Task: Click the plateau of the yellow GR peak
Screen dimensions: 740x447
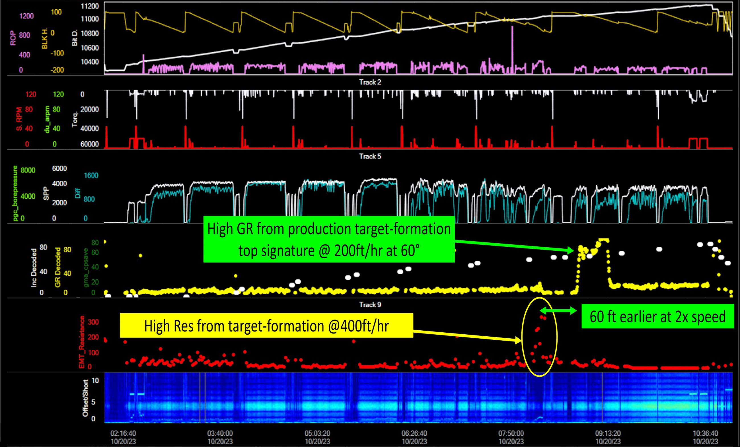Action: (x=604, y=240)
